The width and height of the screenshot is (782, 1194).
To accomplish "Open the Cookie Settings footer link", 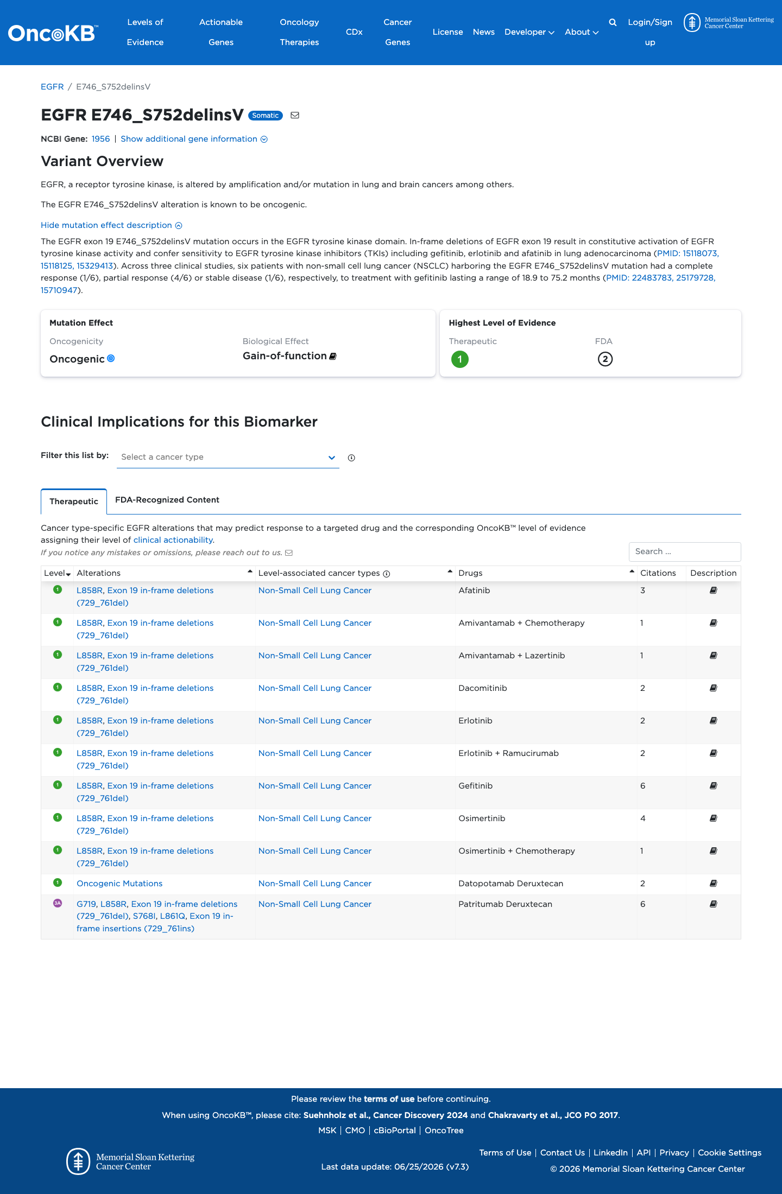I will pyautogui.click(x=730, y=1153).
